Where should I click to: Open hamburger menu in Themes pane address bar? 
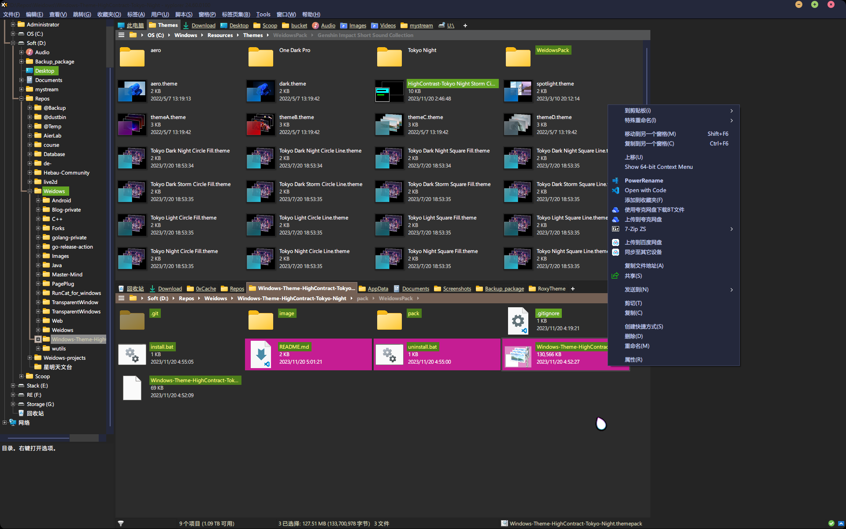click(x=122, y=35)
